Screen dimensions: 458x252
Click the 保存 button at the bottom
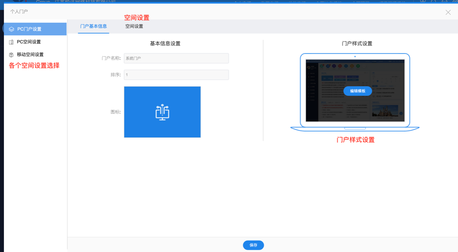[x=253, y=245]
